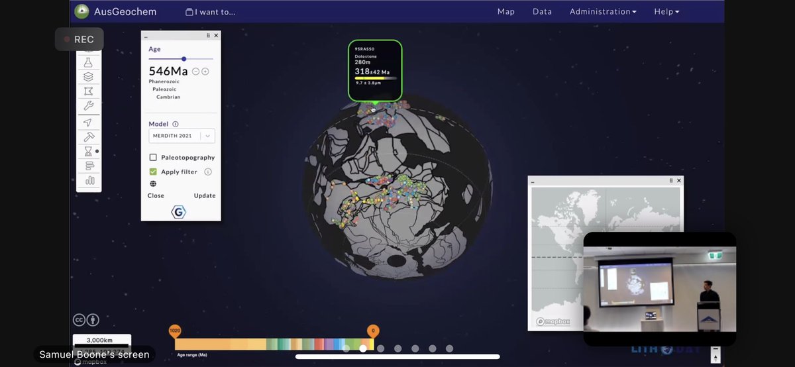Click the 1020 age range marker
This screenshot has height=367, width=795.
[x=175, y=331]
